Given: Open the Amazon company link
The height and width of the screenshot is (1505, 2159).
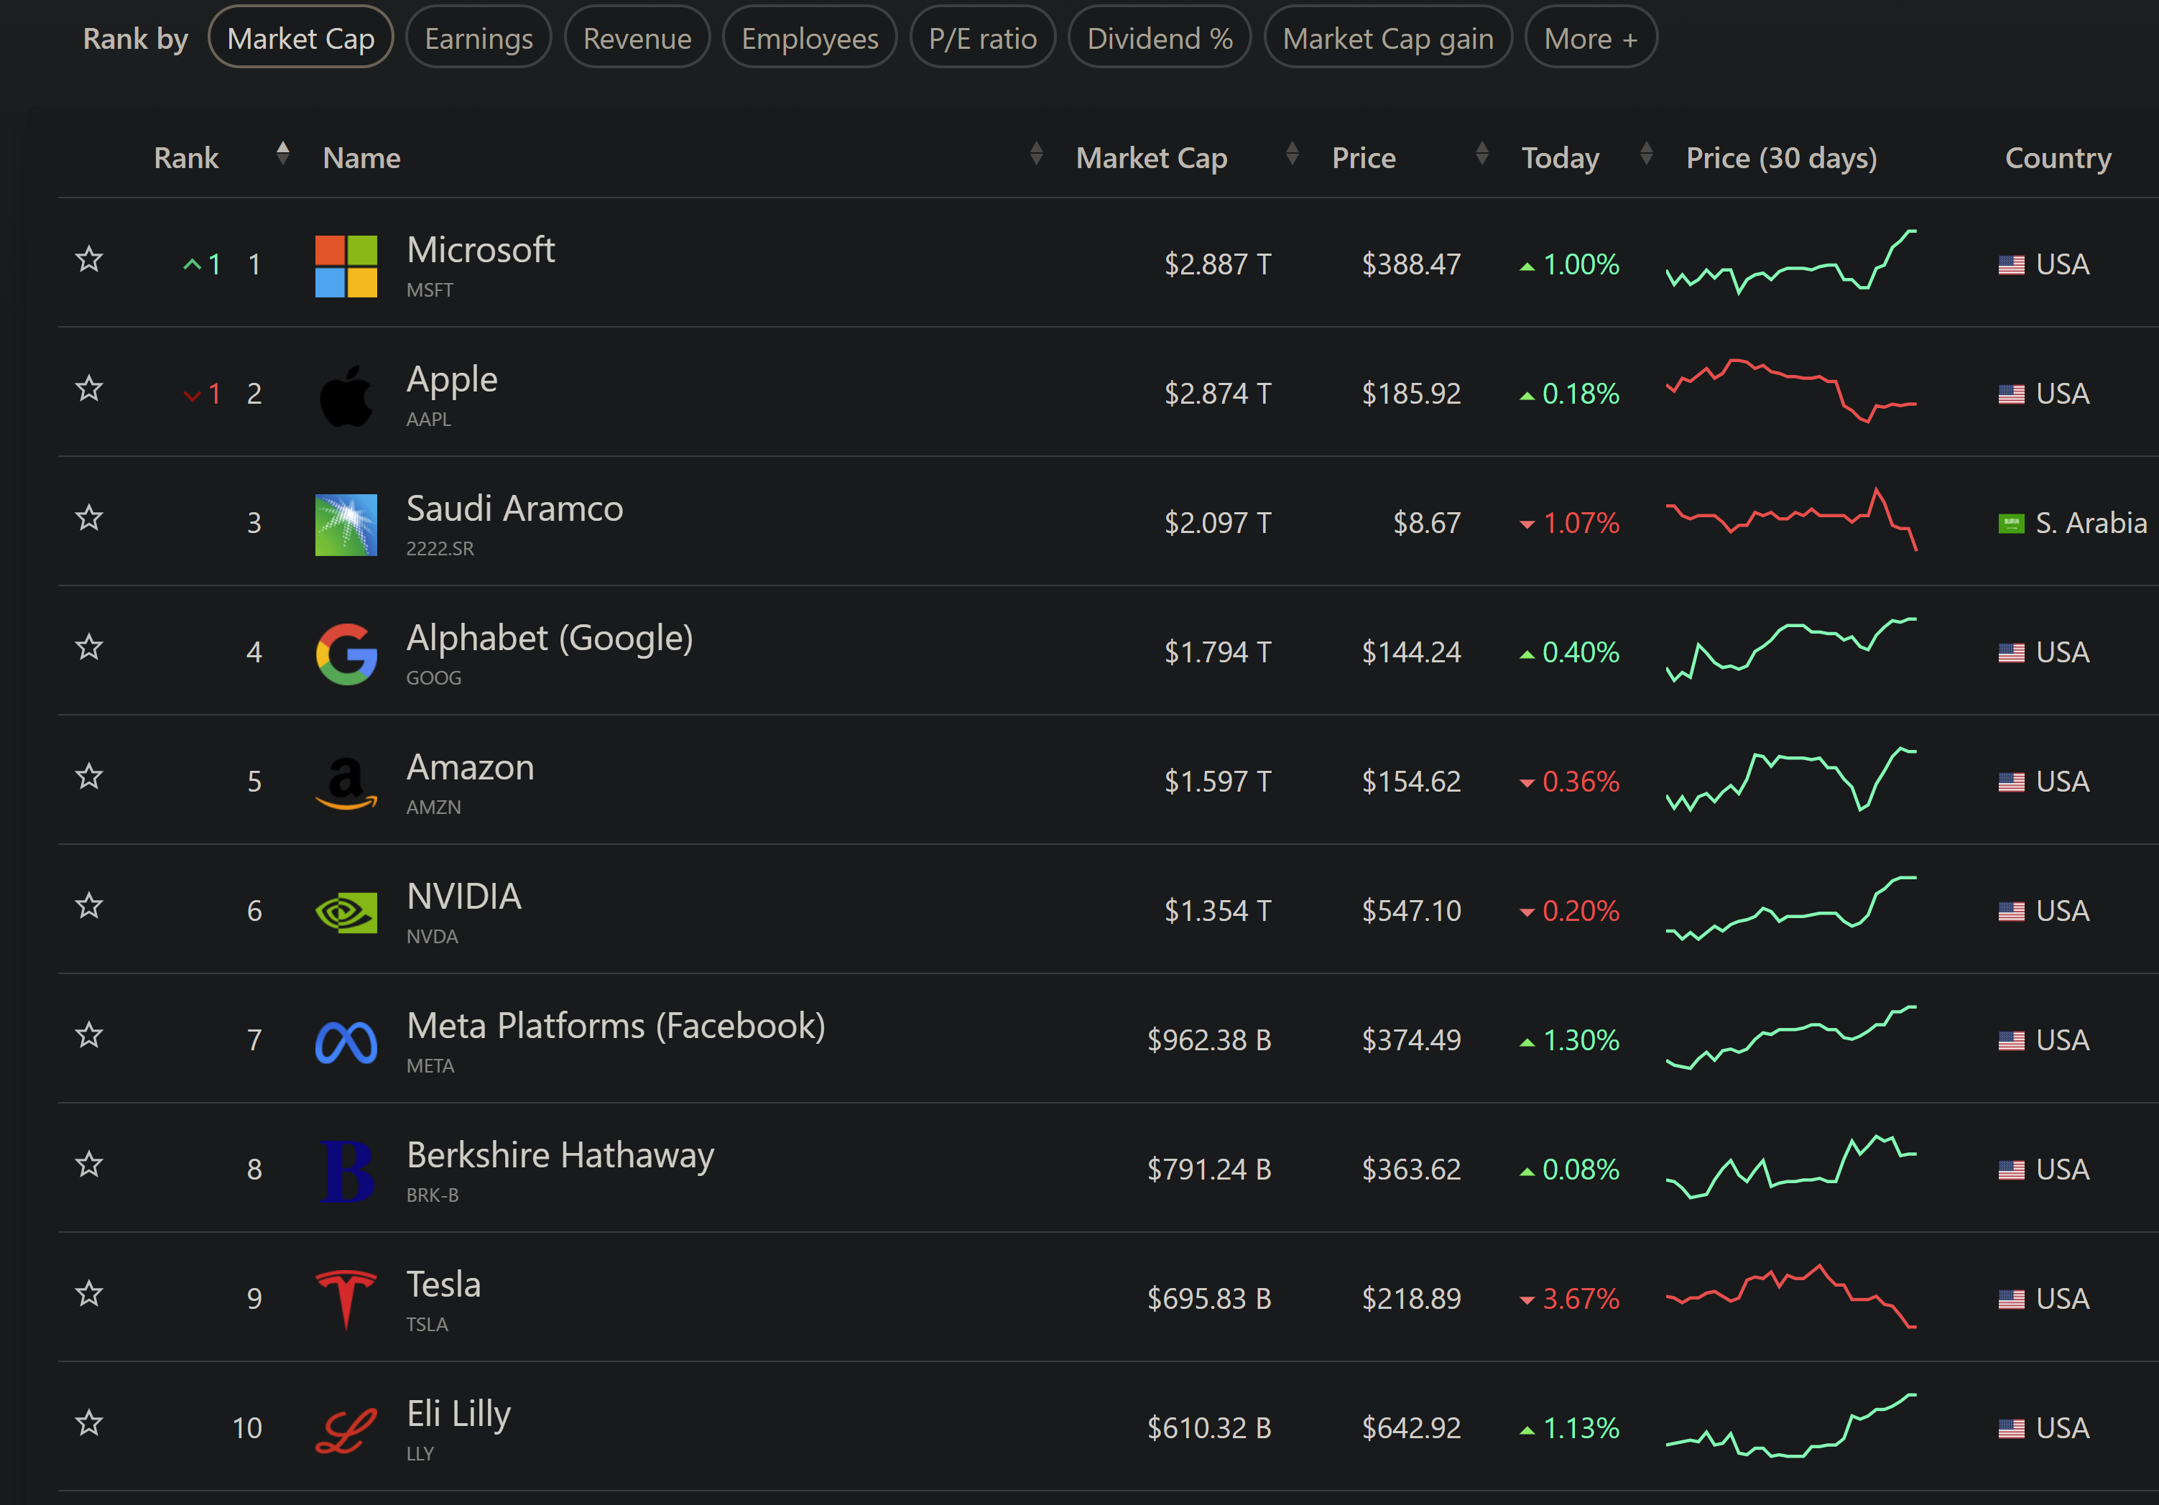Looking at the screenshot, I should pos(470,768).
